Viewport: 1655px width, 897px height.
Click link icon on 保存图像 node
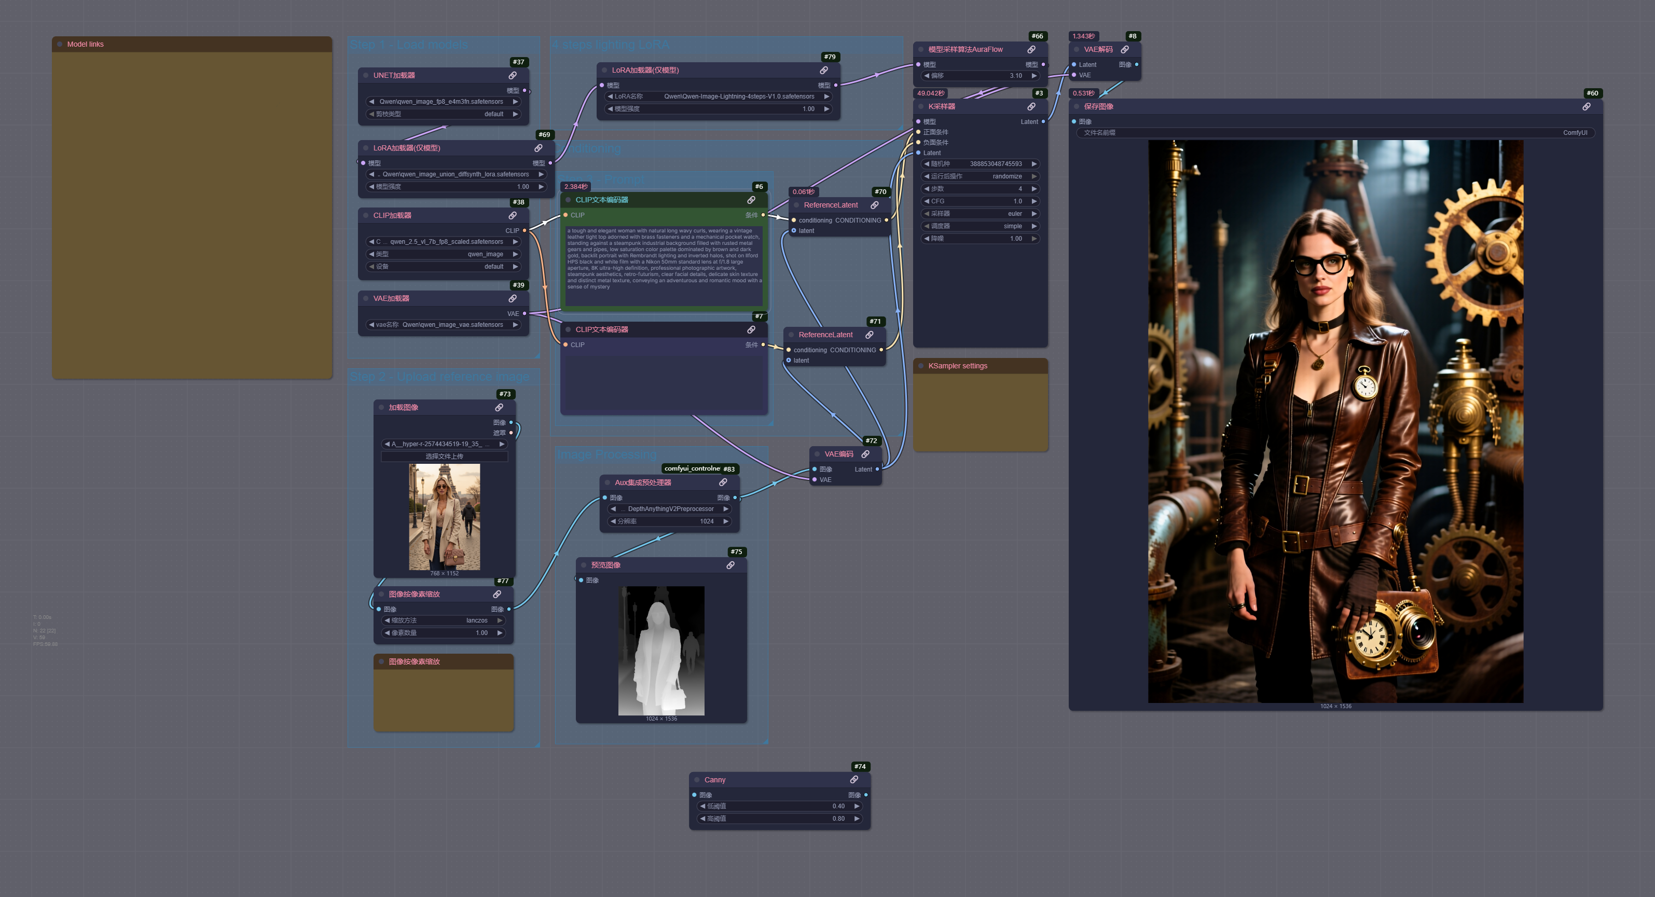pyautogui.click(x=1586, y=107)
